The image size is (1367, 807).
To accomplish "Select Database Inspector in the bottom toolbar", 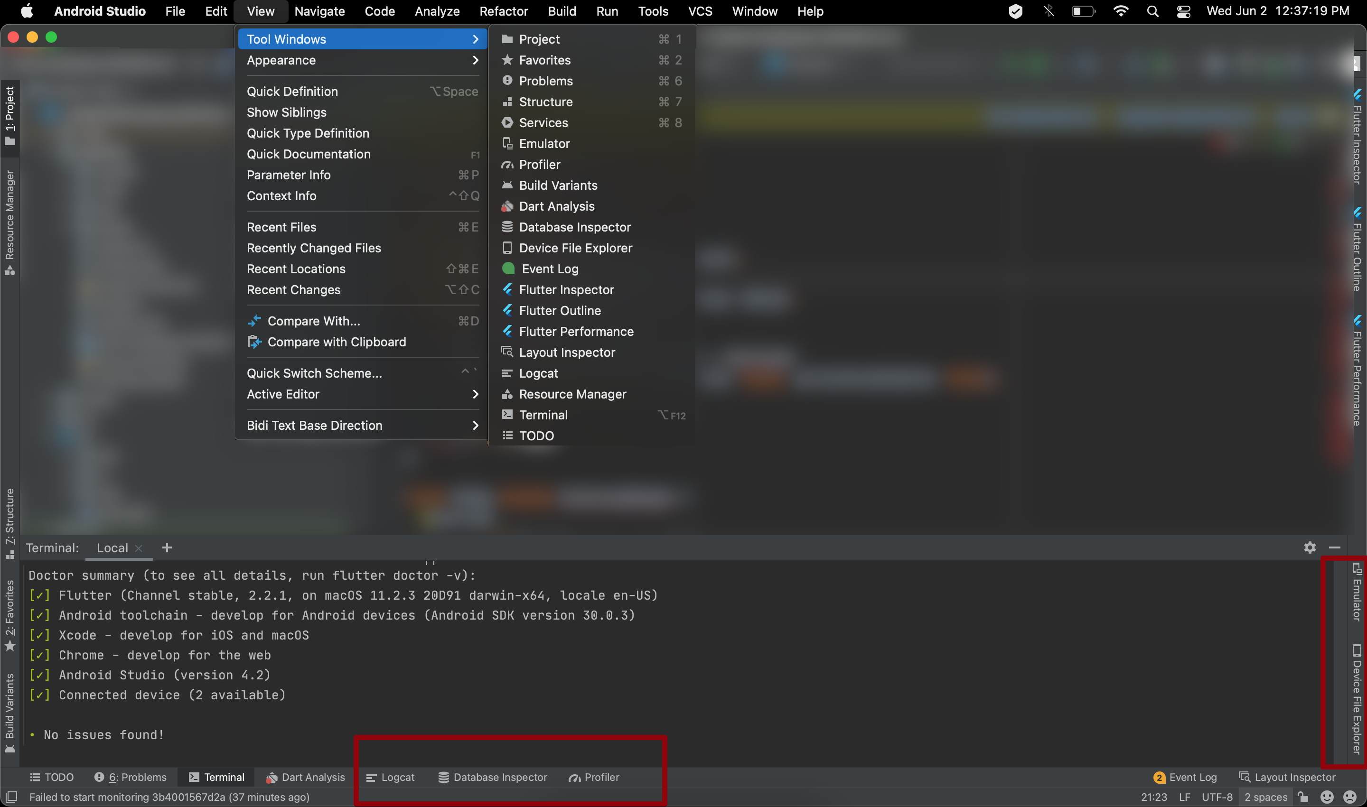I will (493, 777).
